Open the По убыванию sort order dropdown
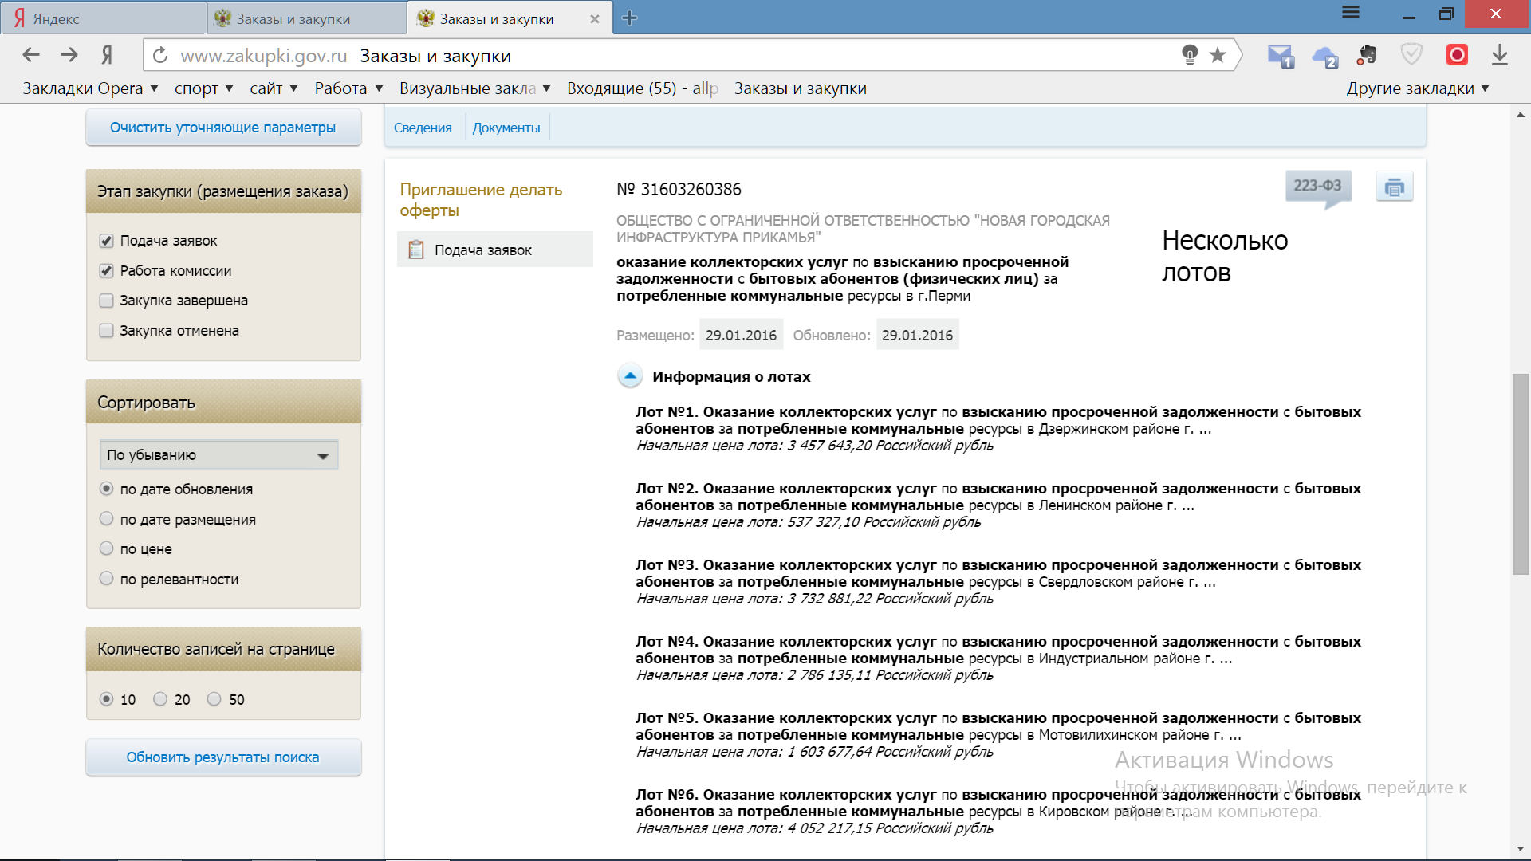The image size is (1531, 861). pos(218,454)
